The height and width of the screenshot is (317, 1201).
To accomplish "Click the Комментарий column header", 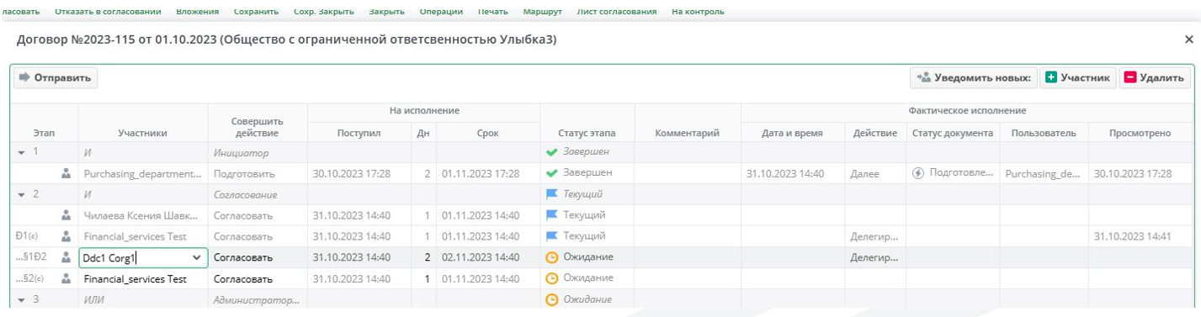I will [x=688, y=133].
